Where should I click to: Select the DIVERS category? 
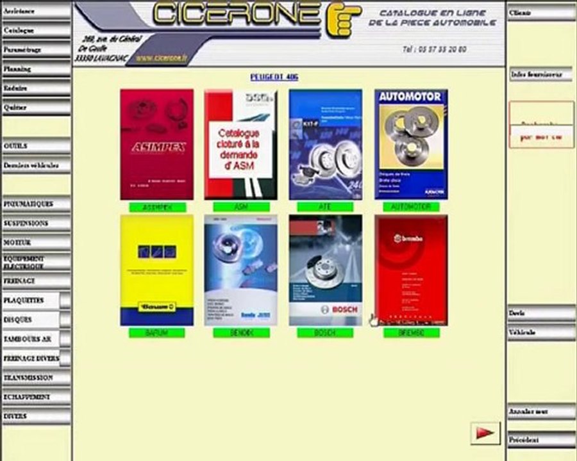36,417
